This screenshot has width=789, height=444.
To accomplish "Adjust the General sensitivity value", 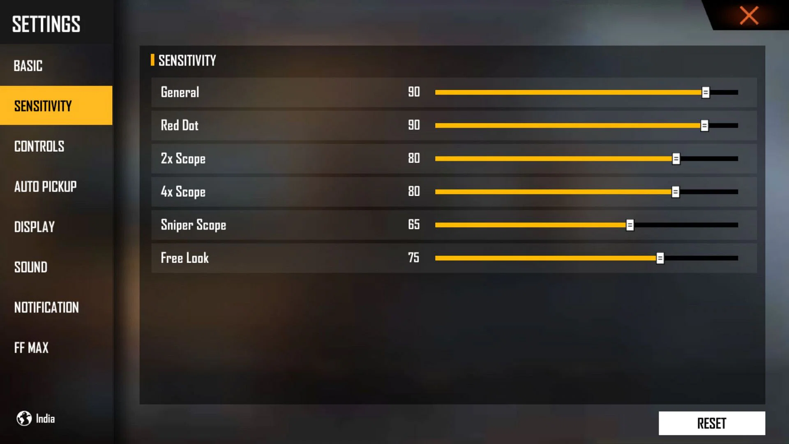I will tap(704, 92).
